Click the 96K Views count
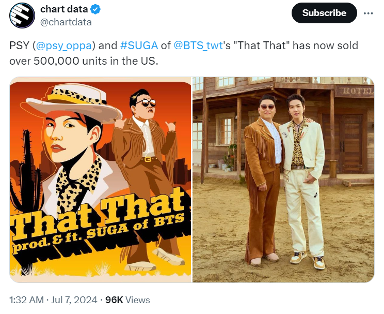 coord(127,300)
